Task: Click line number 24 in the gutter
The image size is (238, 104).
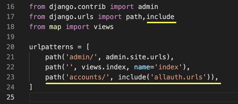Action: [10, 87]
